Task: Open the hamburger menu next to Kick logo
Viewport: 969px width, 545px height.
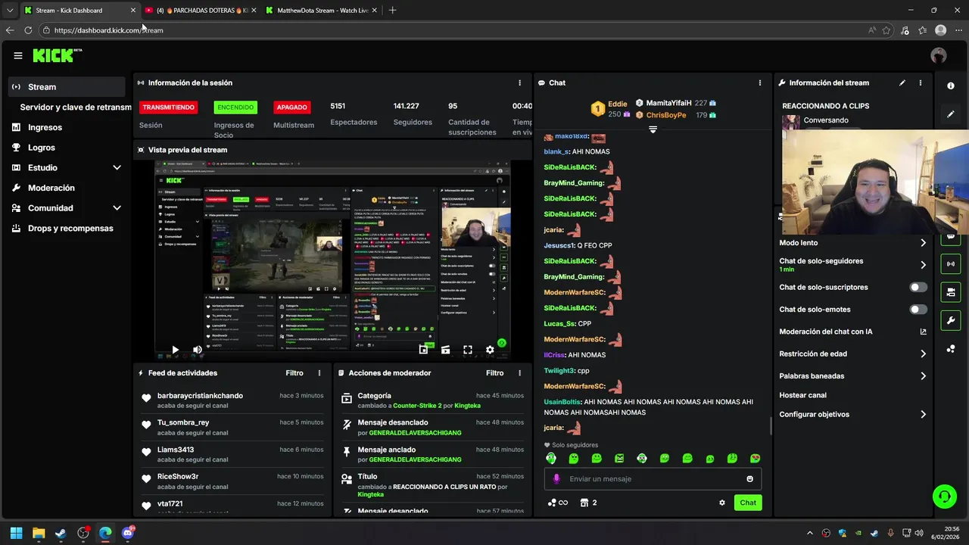Action: tap(17, 55)
